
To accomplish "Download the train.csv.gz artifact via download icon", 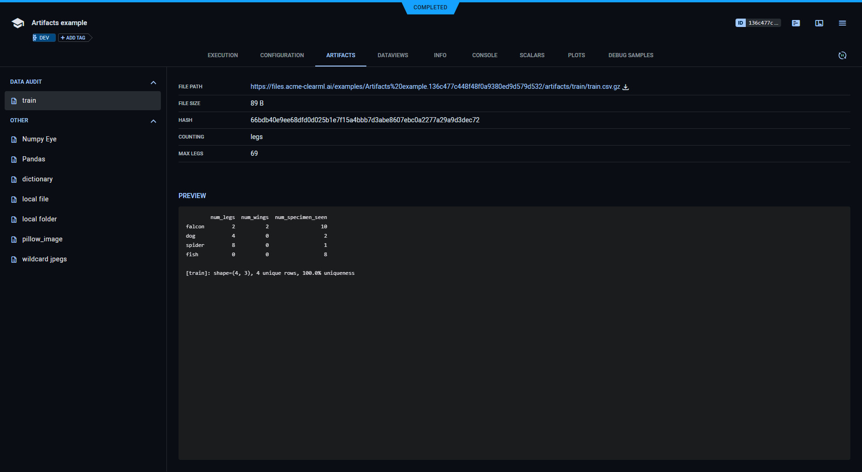I will (626, 87).
